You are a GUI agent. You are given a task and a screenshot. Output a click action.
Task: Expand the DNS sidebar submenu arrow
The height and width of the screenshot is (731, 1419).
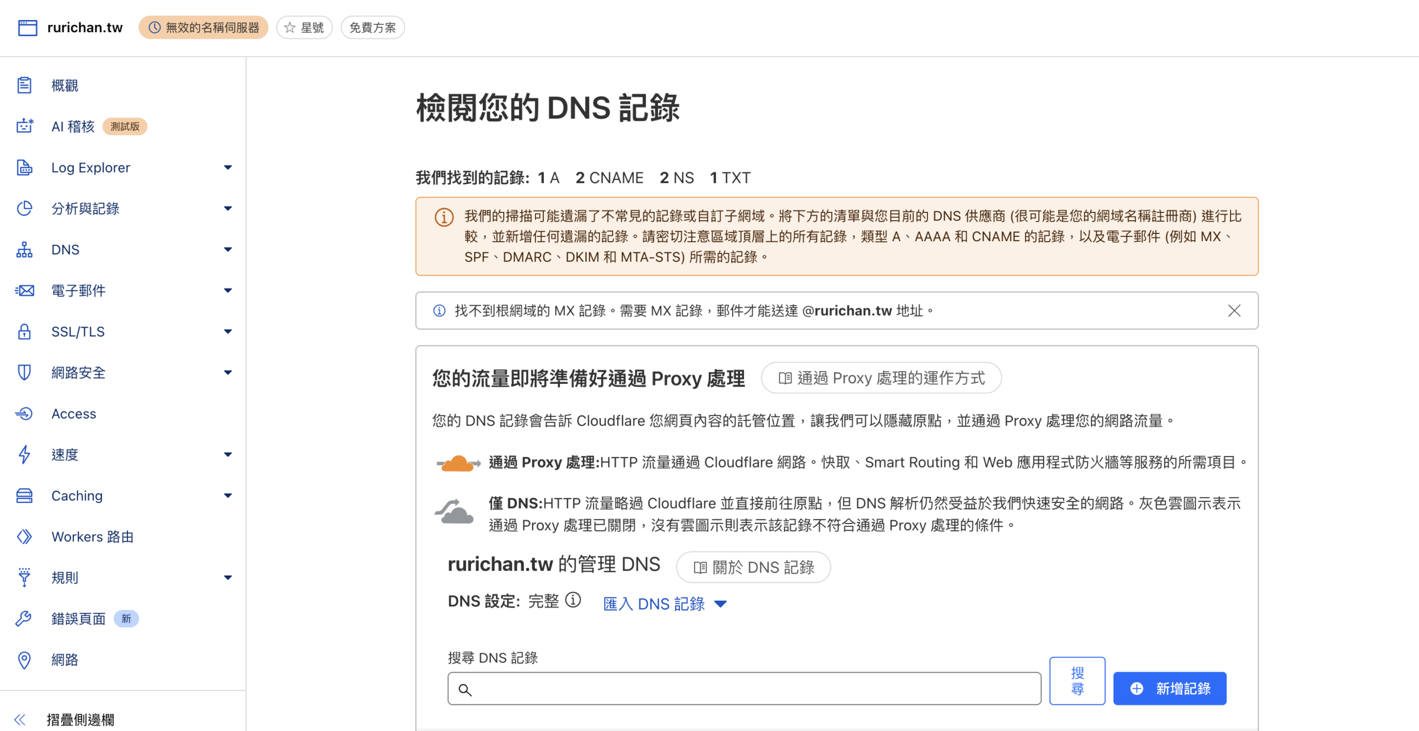(x=228, y=250)
